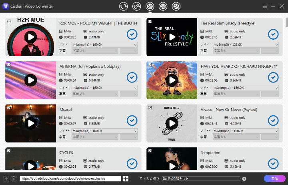Uncheck the Vivace item checkbox
This screenshot has width=288, height=185.
[150, 108]
